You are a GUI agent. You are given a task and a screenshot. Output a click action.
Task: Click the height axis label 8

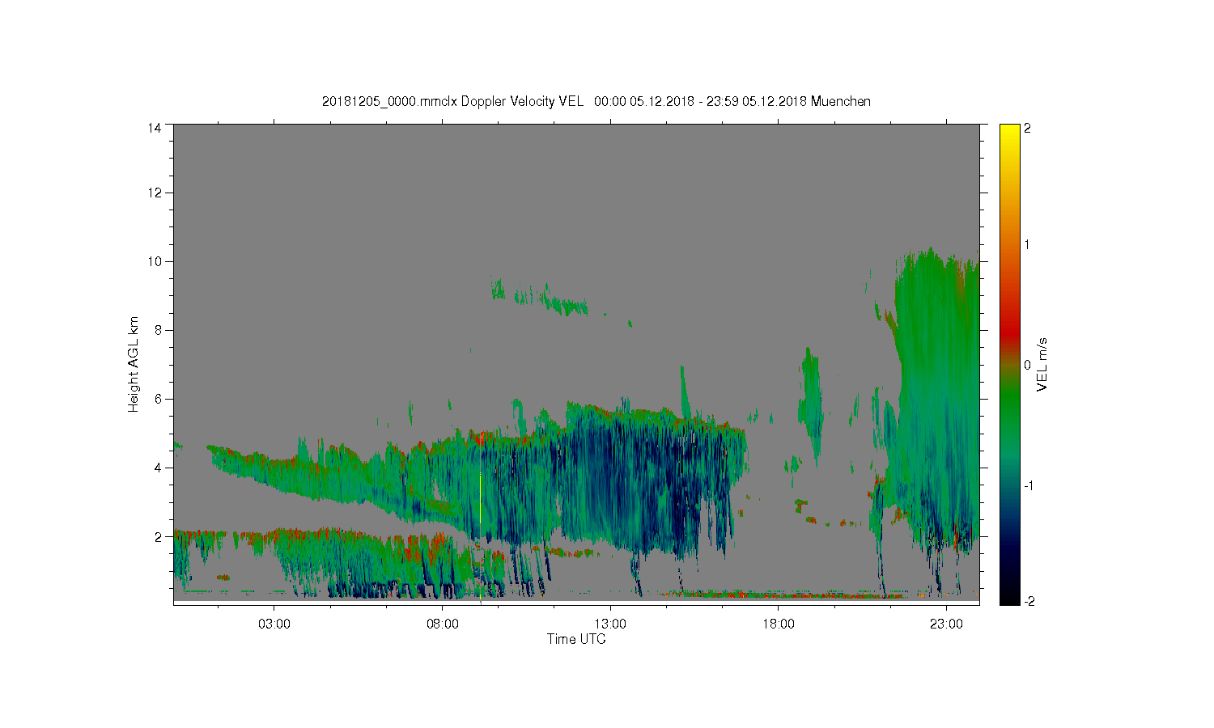coord(157,330)
